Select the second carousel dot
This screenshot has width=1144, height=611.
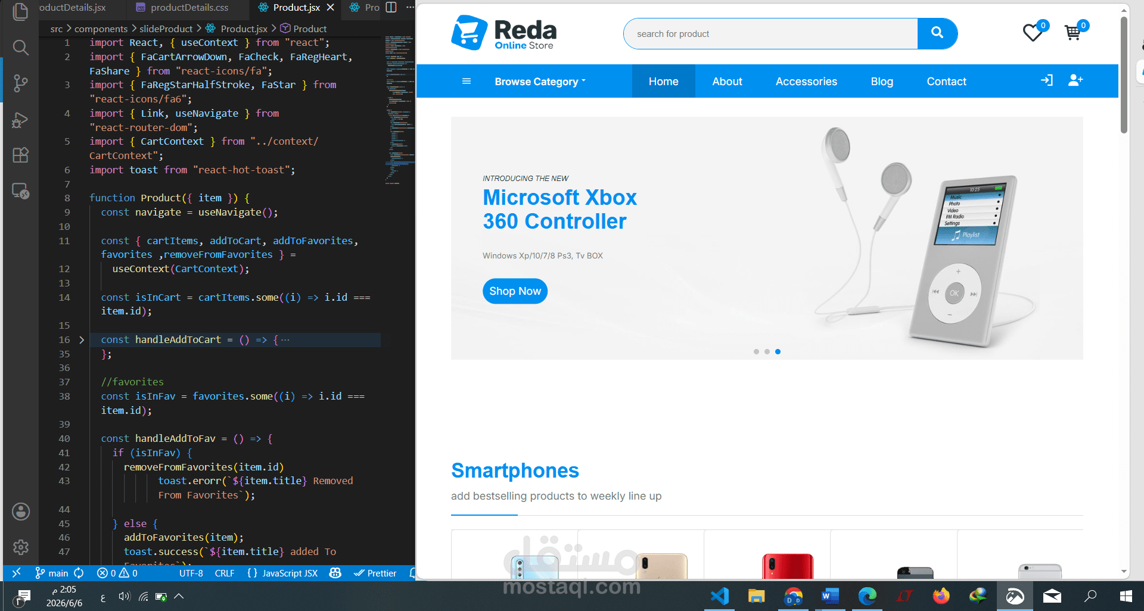click(x=767, y=351)
